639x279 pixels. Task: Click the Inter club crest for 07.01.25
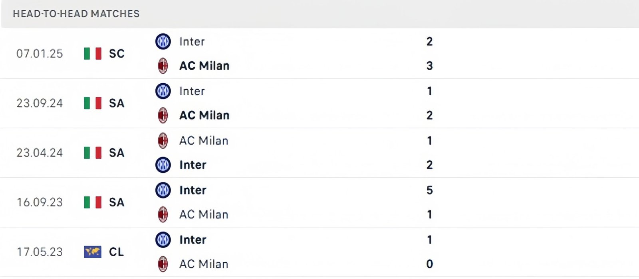coord(163,41)
